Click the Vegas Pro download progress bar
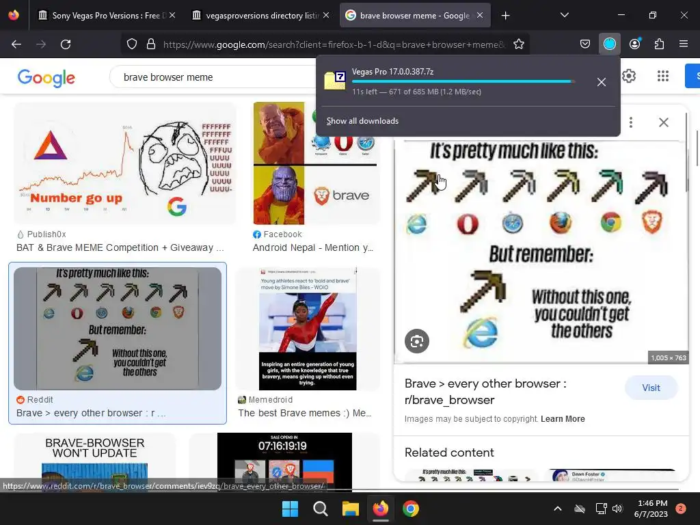The height and width of the screenshot is (525, 700). pyautogui.click(x=463, y=82)
